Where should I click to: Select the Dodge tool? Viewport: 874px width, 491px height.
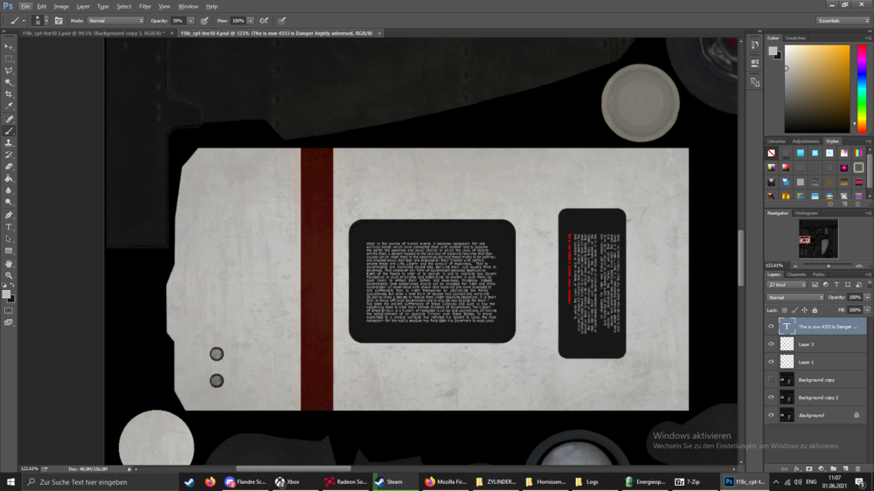coord(9,203)
